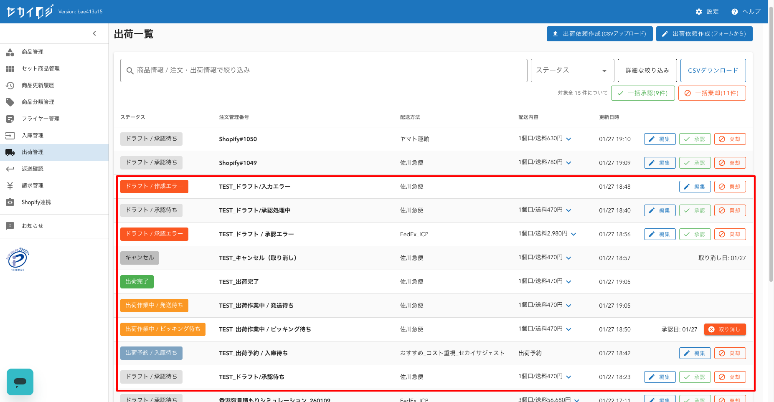Expand shipping details for Shopify#1050
The height and width of the screenshot is (402, 774).
pos(568,139)
